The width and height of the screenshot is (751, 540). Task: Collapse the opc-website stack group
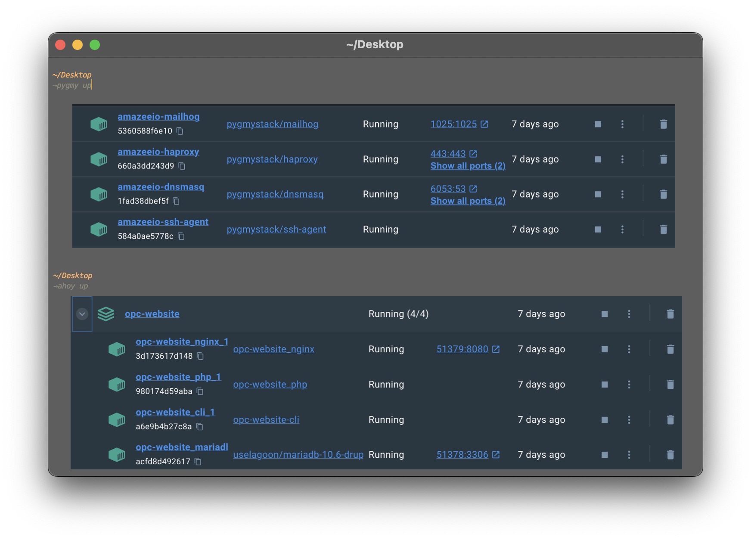[82, 314]
